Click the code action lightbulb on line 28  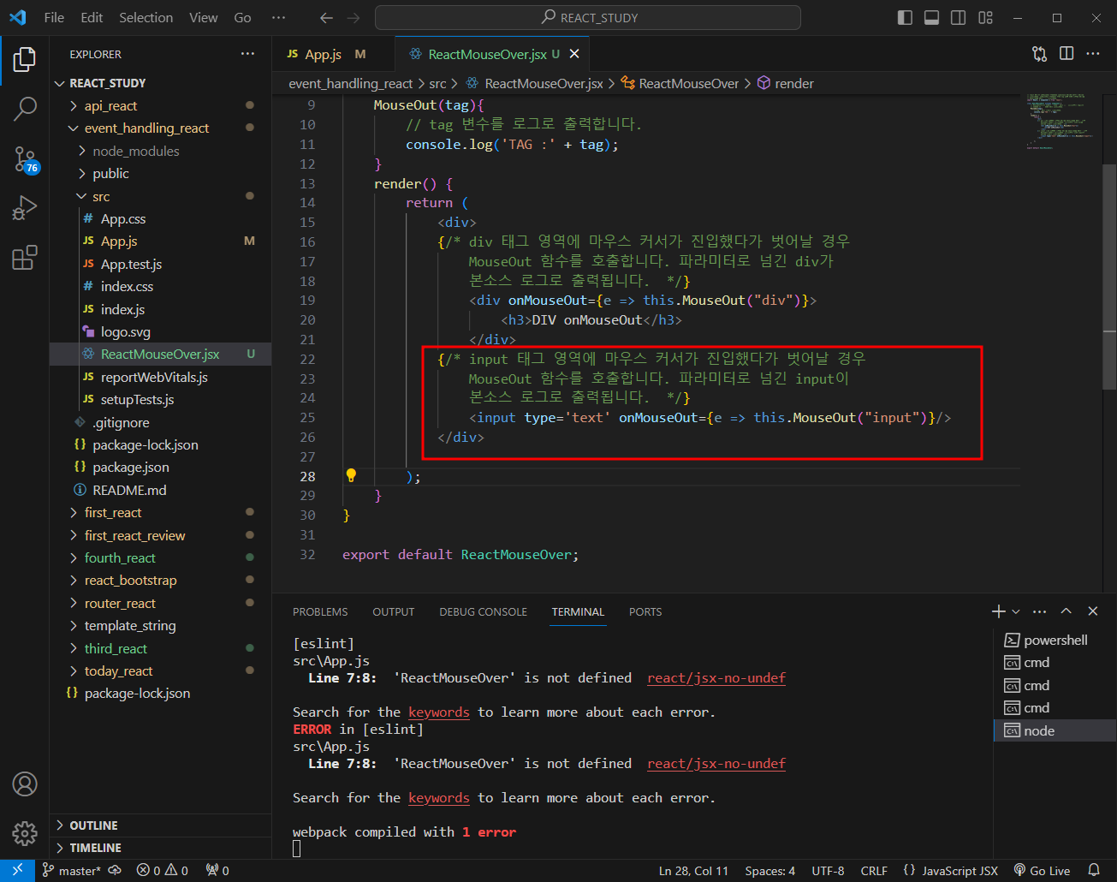pos(351,476)
